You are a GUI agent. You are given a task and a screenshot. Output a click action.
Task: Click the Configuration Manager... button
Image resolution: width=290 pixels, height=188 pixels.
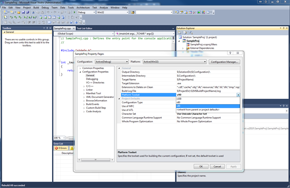point(224,62)
